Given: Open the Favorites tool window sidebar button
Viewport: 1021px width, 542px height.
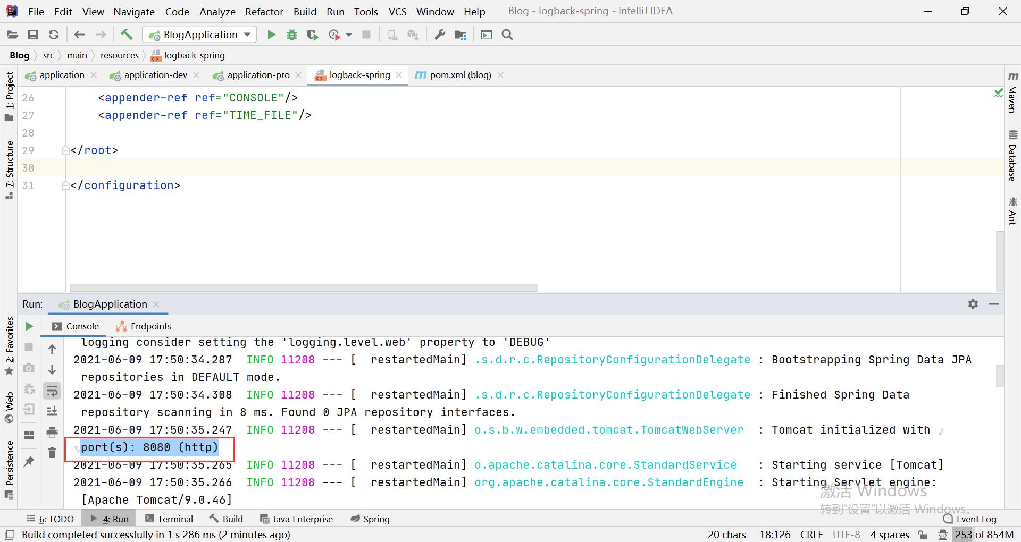Looking at the screenshot, I should click(x=9, y=346).
